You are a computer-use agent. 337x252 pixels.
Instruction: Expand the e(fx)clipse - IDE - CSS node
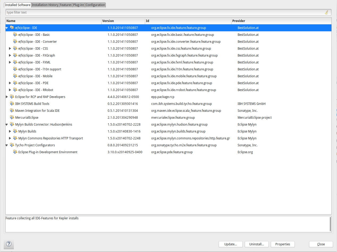(x=10, y=48)
